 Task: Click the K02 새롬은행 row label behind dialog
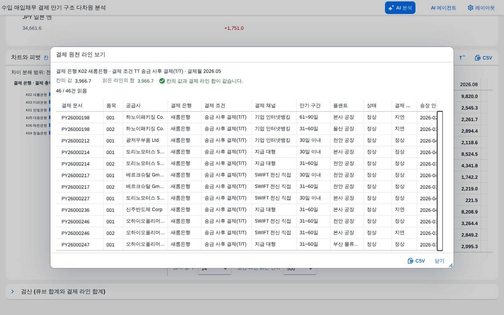(x=36, y=95)
